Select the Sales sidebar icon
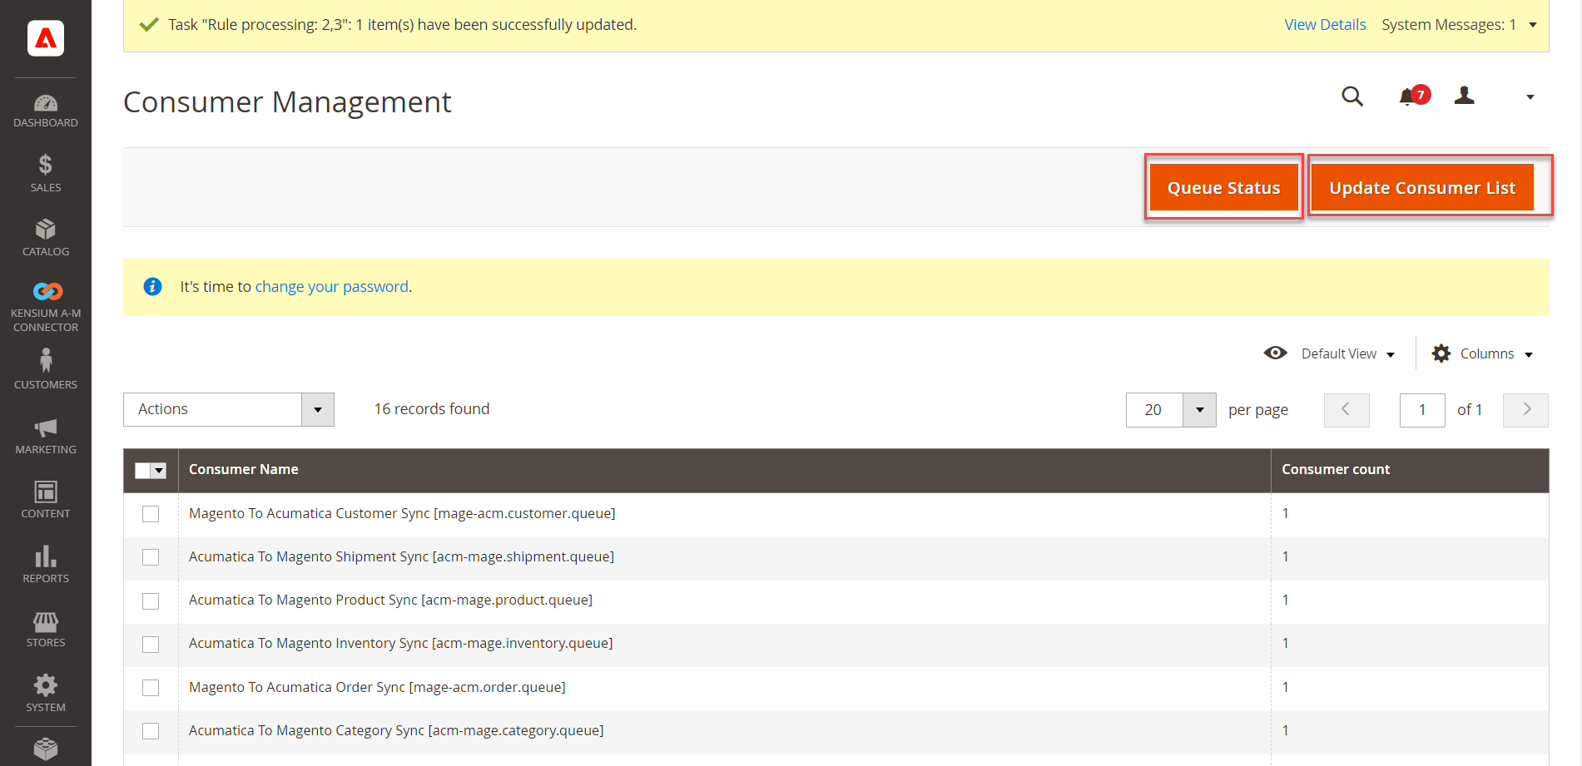Viewport: 1582px width, 766px height. [x=46, y=173]
